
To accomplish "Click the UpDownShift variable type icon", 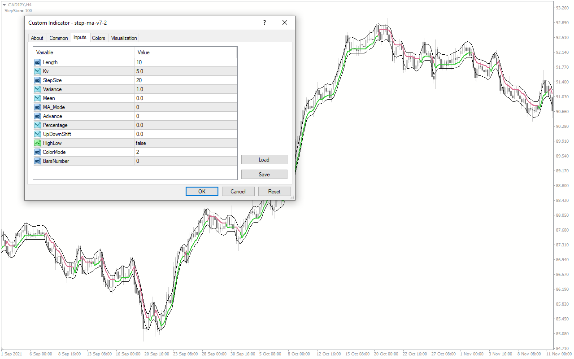I will 37,134.
